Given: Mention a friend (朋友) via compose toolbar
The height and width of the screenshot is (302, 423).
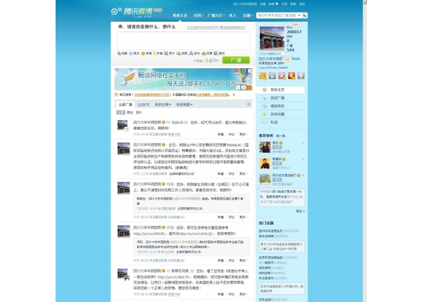Looking at the screenshot, I should (134, 53).
